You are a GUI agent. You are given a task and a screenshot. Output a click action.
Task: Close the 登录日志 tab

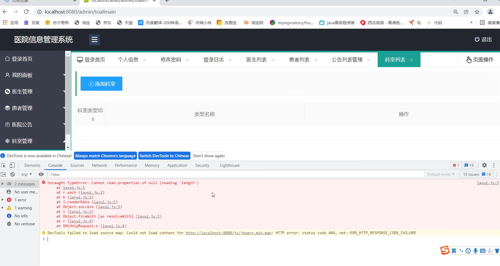[x=230, y=60]
